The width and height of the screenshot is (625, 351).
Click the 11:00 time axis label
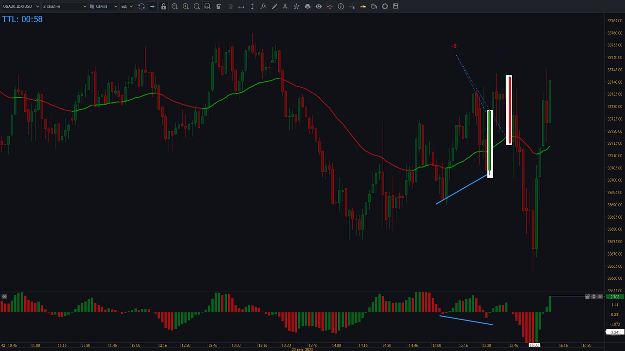[35, 346]
